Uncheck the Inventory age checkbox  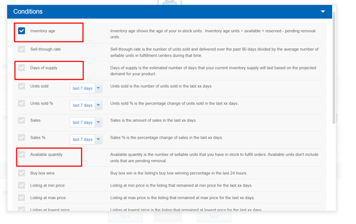22,31
